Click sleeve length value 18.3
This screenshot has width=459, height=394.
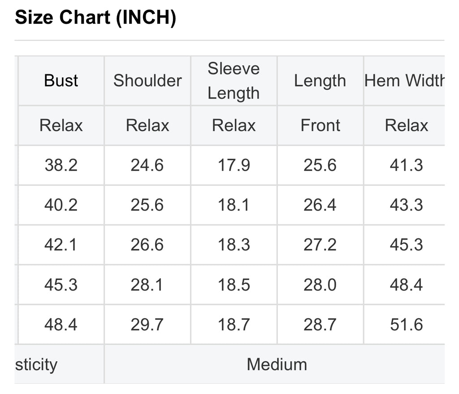coord(234,244)
